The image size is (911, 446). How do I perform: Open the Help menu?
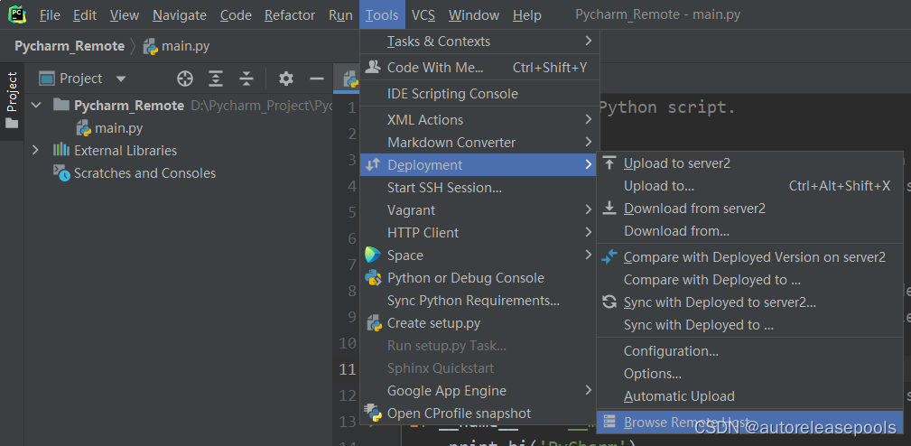(x=527, y=15)
